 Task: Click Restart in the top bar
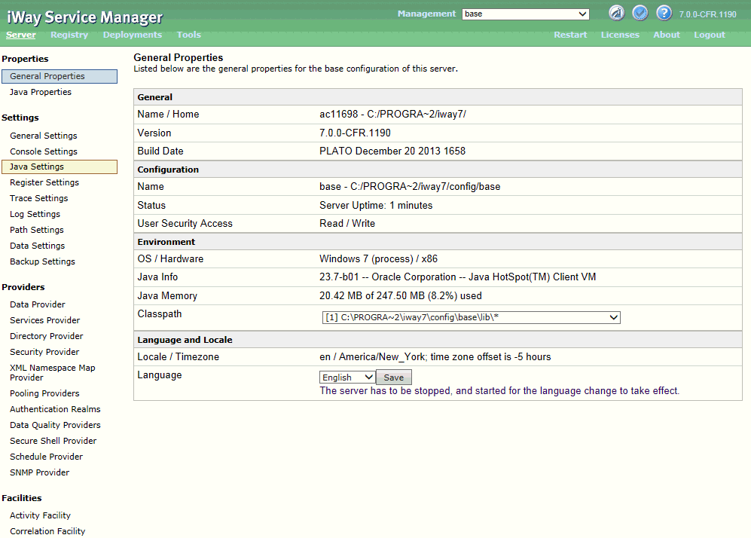tap(570, 35)
